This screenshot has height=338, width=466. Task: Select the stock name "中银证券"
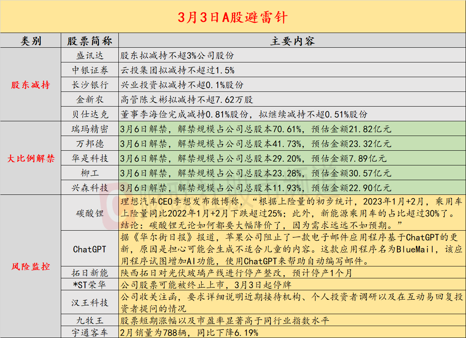tap(90, 70)
